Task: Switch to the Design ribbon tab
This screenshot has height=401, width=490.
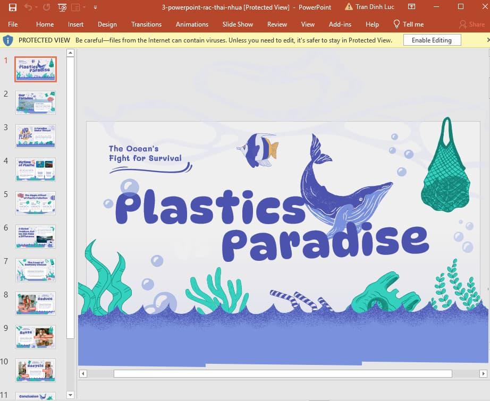Action: coord(107,24)
